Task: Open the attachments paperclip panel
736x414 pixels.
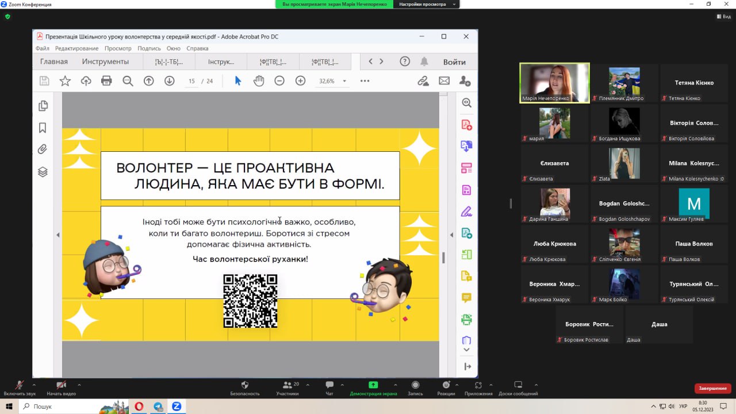Action: click(43, 149)
